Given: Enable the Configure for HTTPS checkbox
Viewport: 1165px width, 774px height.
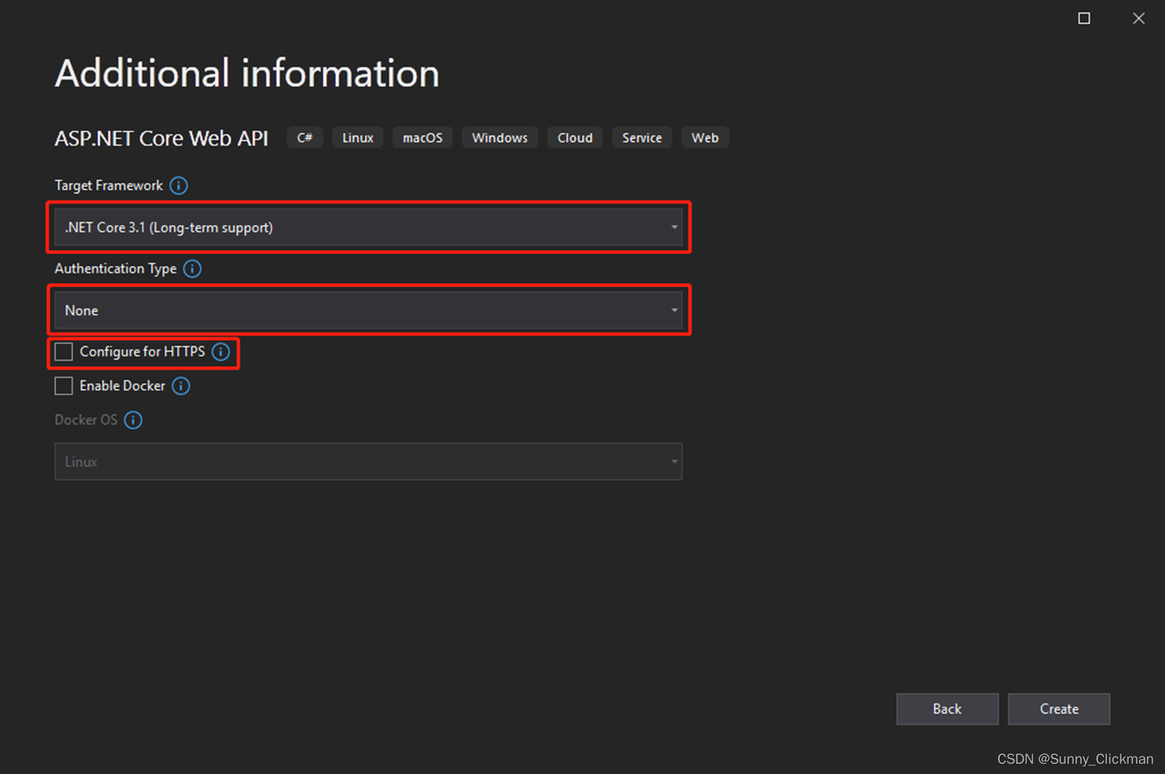Looking at the screenshot, I should 64,352.
